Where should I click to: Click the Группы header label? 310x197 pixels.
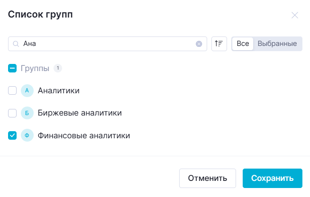(35, 68)
